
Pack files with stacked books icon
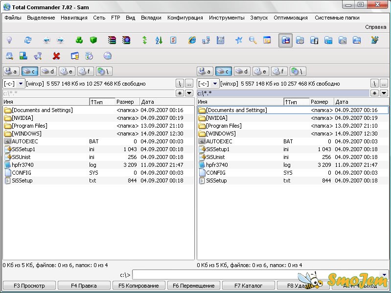pyautogui.click(x=112, y=40)
